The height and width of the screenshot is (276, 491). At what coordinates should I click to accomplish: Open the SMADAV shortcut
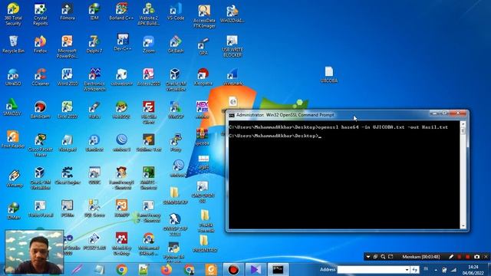coord(12,107)
